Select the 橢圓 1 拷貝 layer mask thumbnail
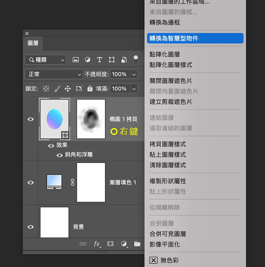The height and width of the screenshot is (267, 265). [91, 119]
